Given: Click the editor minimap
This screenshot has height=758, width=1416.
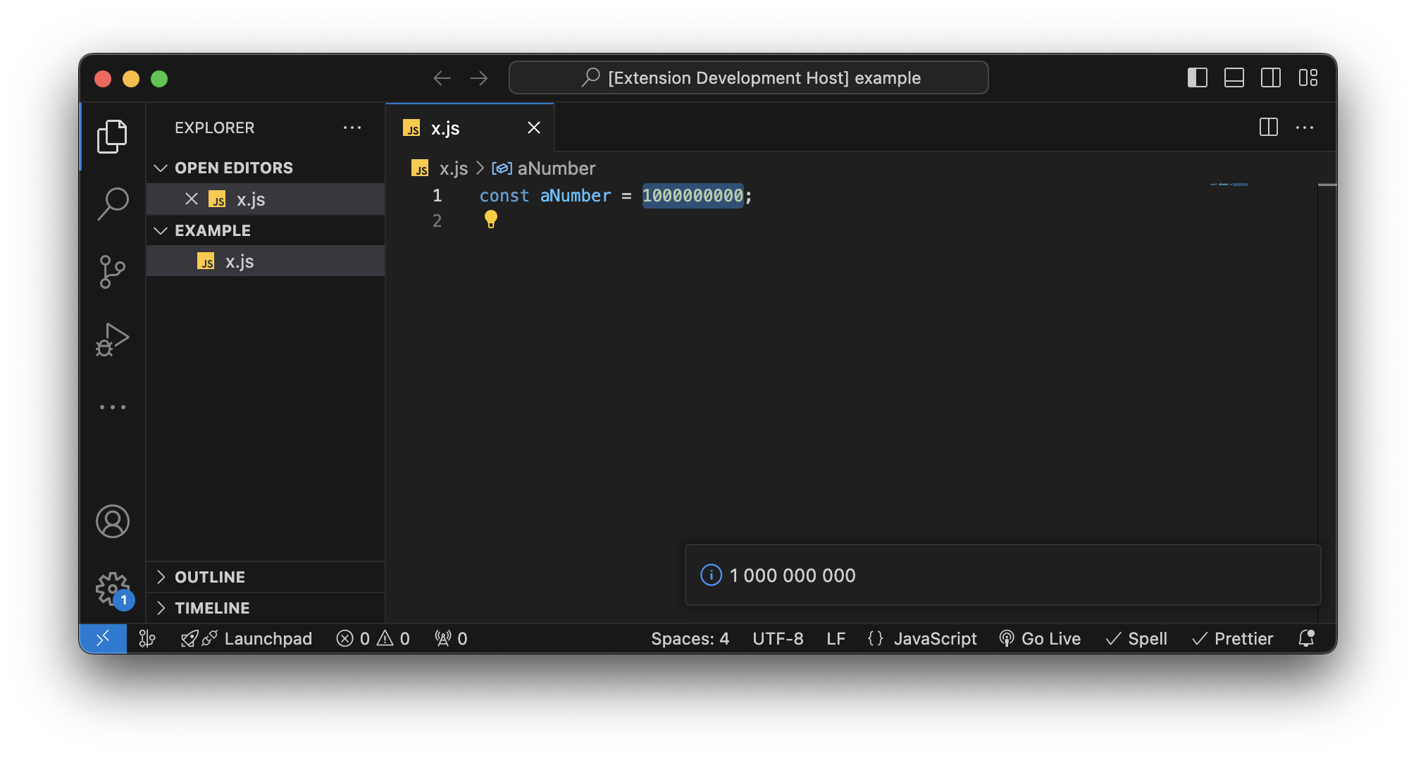Looking at the screenshot, I should tap(1229, 185).
